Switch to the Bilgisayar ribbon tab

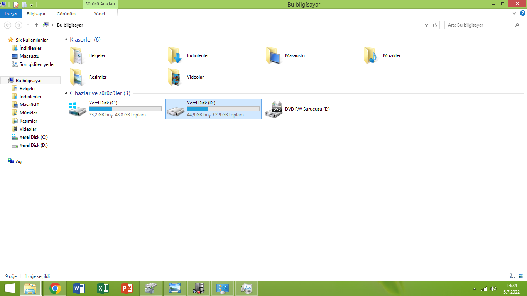tap(36, 13)
